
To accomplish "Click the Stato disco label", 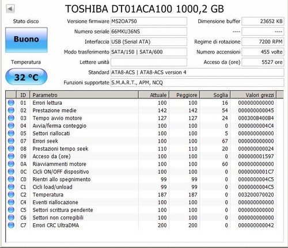I will [x=26, y=21].
